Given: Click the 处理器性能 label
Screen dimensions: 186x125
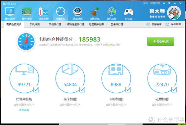Looking at the screenshot, I should click(24, 99).
